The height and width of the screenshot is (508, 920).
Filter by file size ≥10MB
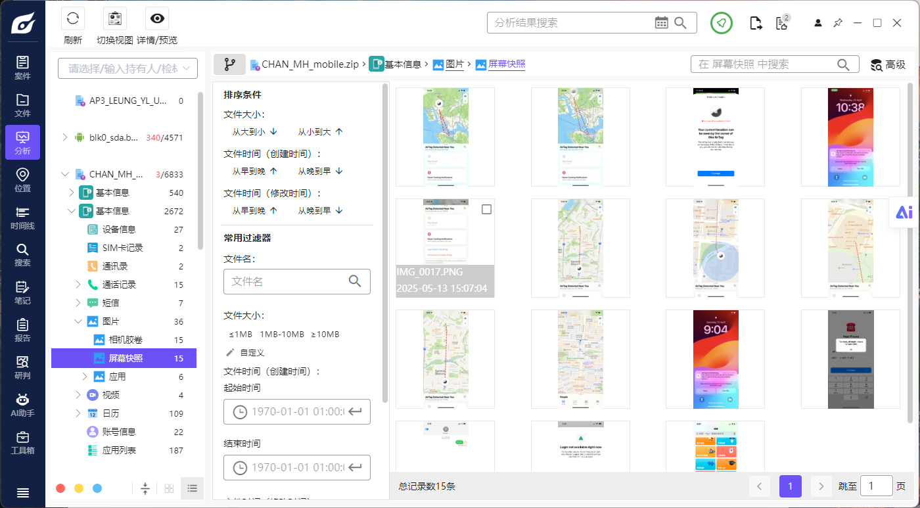click(x=325, y=335)
